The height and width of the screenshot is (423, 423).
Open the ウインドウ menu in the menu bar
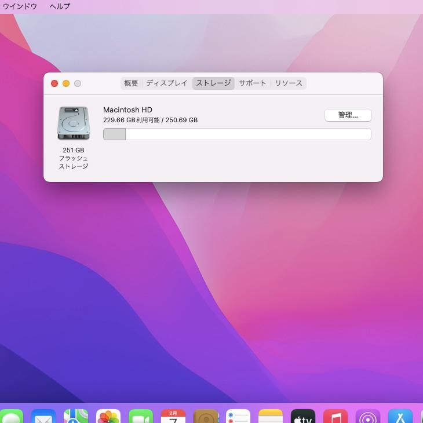point(20,6)
